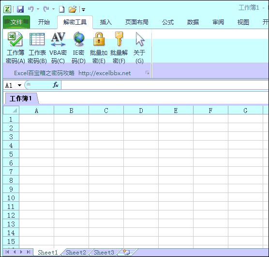269x257 pixels.
Task: Select column E header
Action: (x=176, y=111)
